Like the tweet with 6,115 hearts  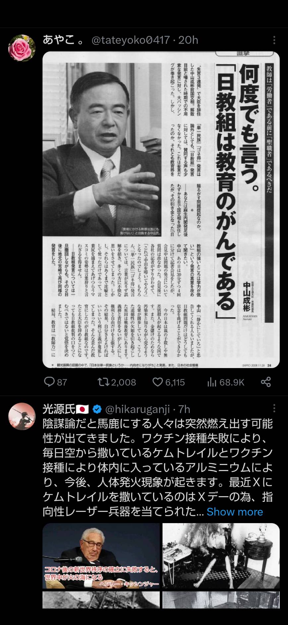157,382
